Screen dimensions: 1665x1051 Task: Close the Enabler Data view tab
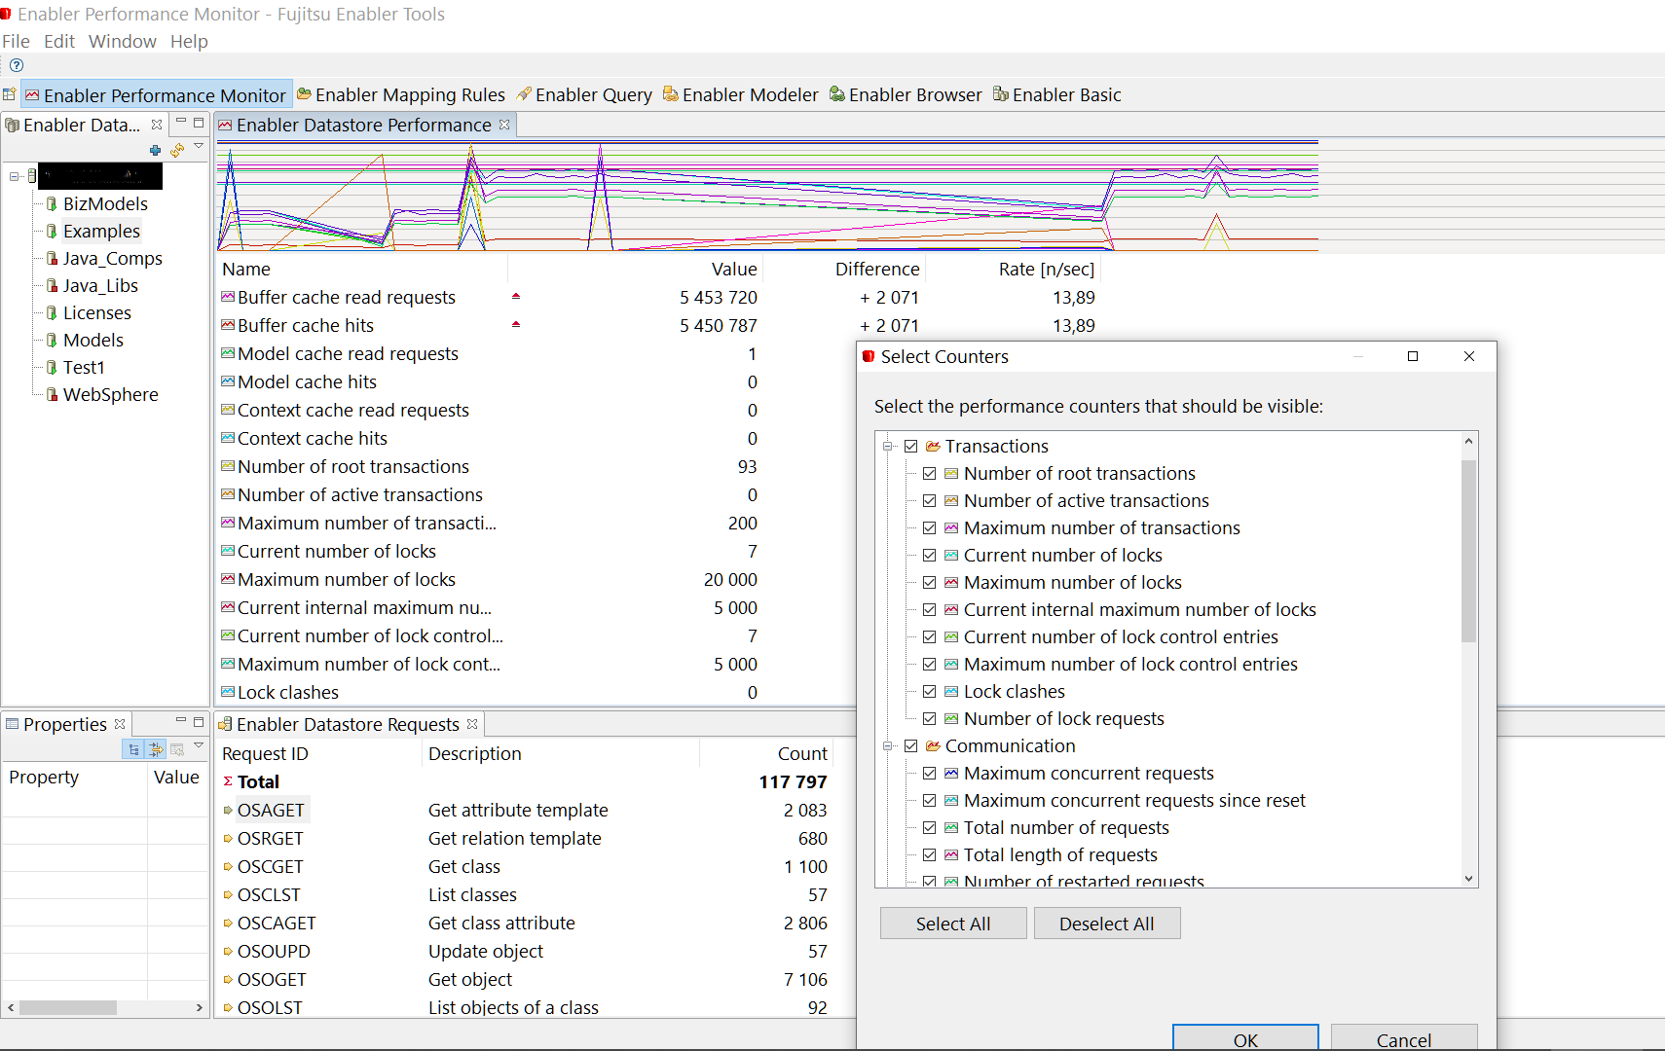[157, 125]
